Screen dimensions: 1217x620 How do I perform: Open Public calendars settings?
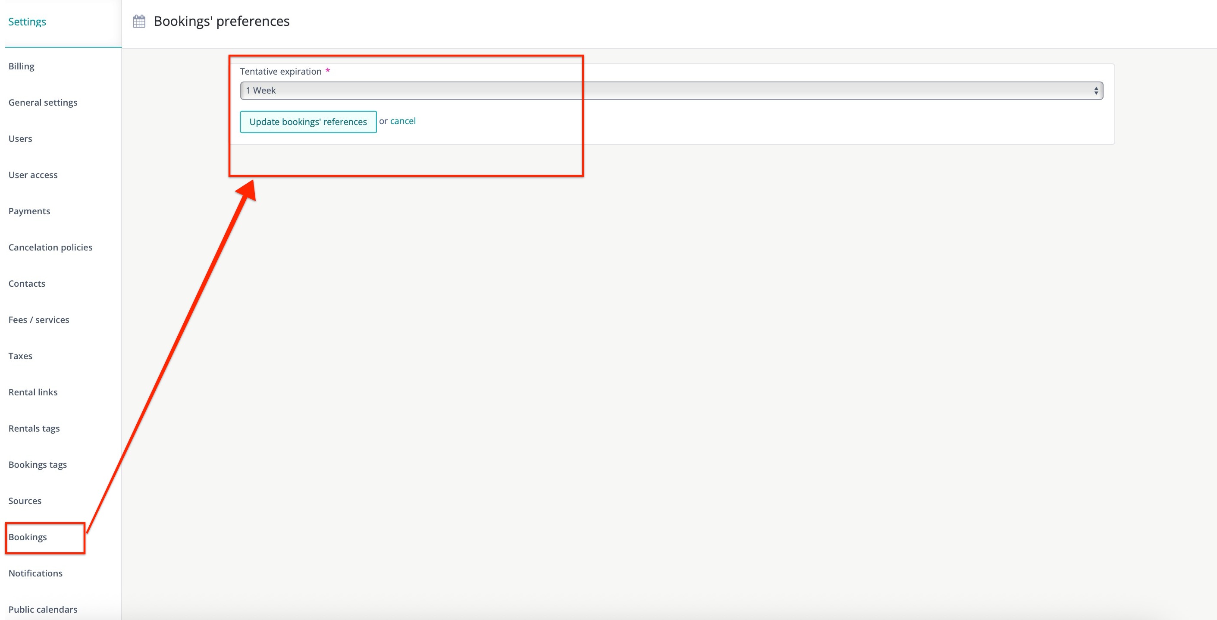43,609
